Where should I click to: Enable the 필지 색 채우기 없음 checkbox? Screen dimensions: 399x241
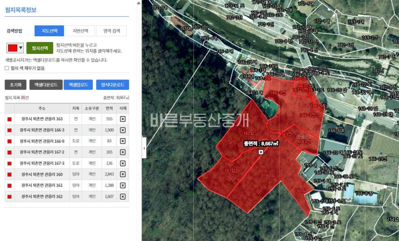pyautogui.click(x=7, y=68)
